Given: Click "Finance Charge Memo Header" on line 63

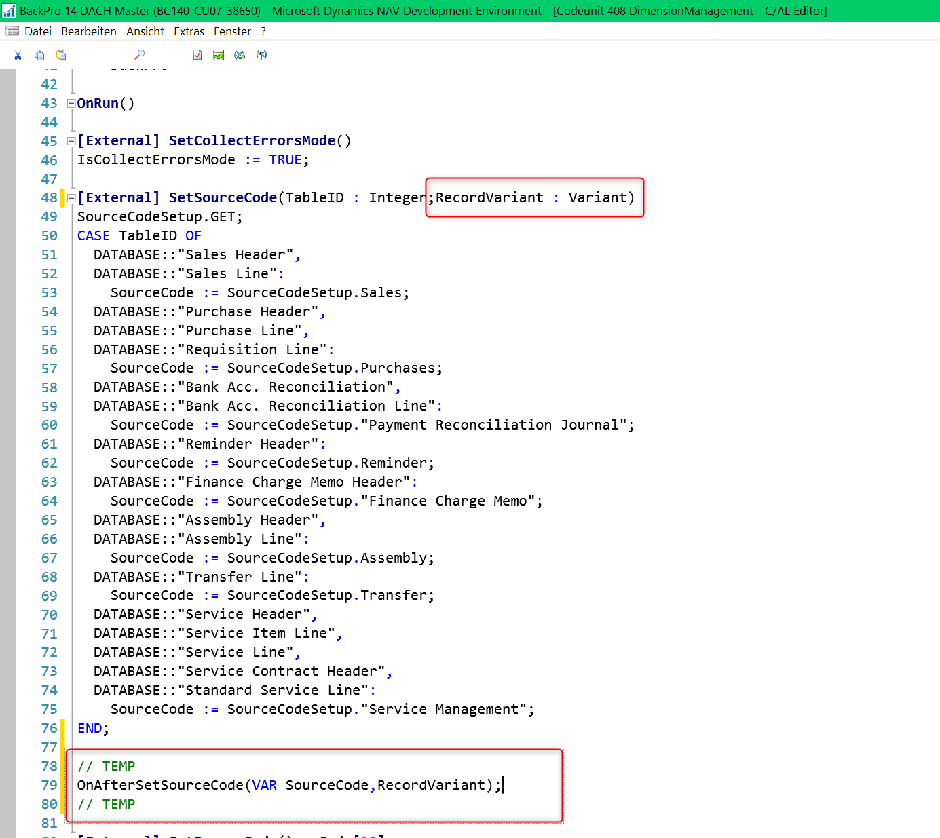Looking at the screenshot, I should (x=294, y=482).
